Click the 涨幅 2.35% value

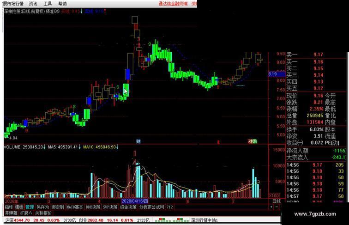point(317,109)
